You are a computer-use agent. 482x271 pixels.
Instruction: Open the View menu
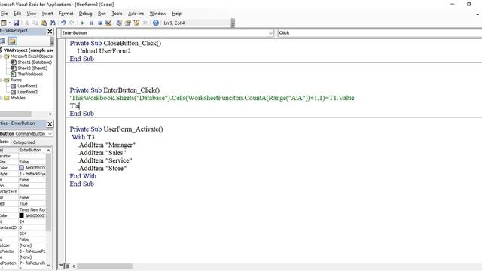coord(32,14)
